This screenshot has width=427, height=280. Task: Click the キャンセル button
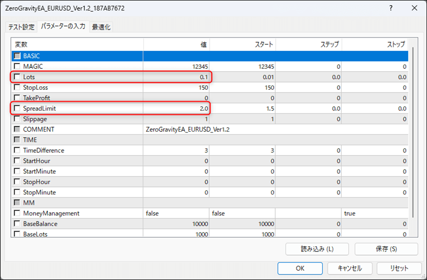[349, 268]
